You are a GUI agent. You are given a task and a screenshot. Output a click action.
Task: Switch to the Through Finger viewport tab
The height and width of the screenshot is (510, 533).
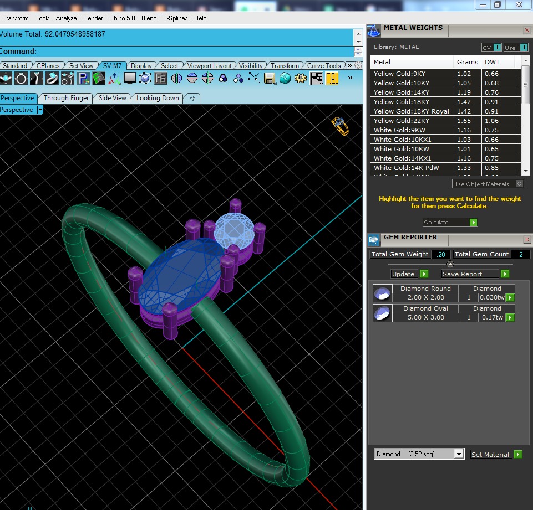(67, 98)
